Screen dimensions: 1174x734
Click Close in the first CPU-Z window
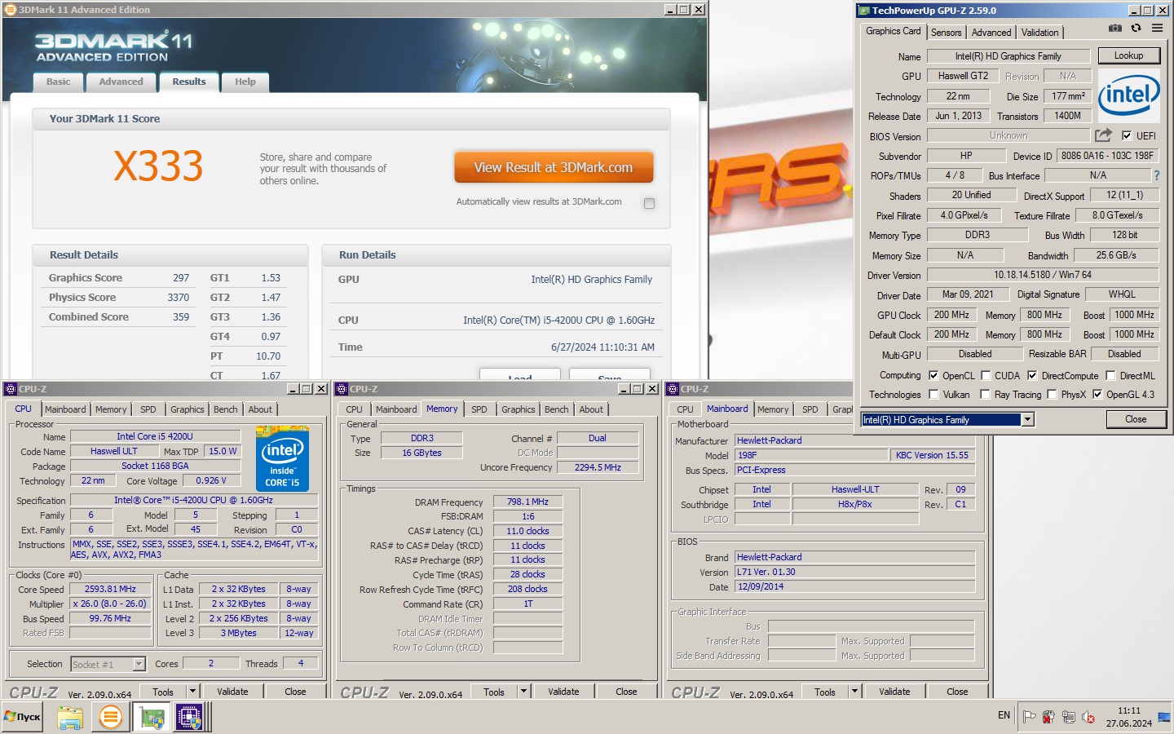pos(295,692)
